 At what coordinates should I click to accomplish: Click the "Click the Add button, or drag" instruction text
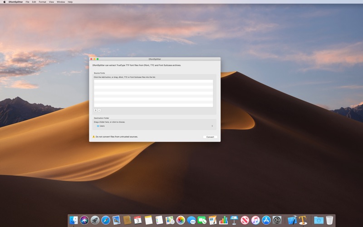pyautogui.click(x=124, y=77)
